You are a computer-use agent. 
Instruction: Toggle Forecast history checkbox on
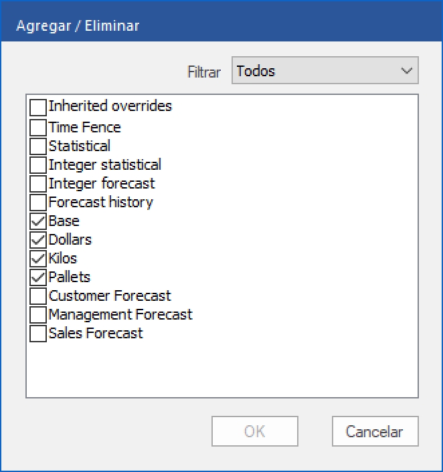[38, 203]
